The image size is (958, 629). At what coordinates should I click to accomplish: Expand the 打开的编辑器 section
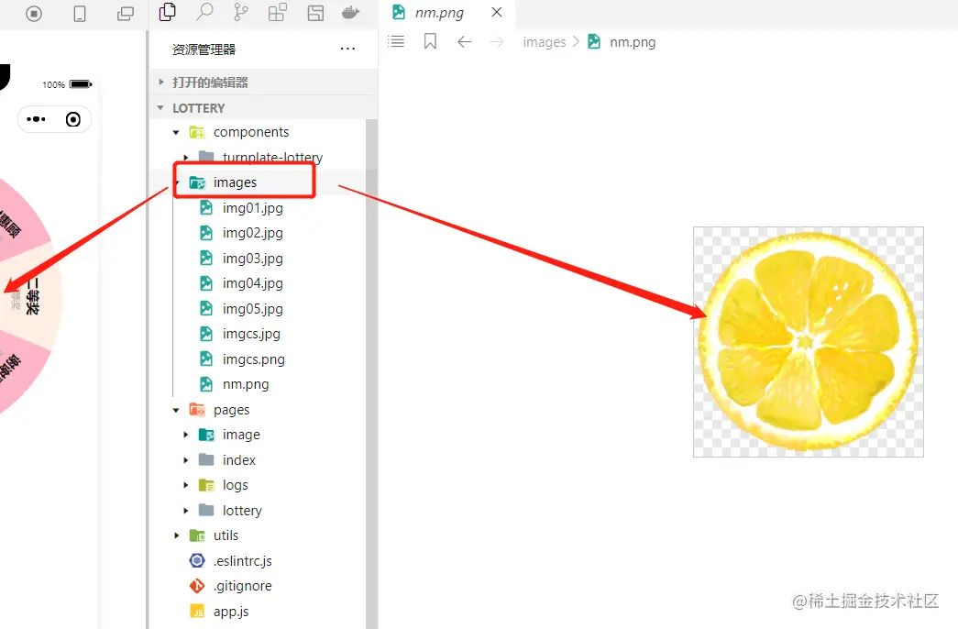(263, 82)
